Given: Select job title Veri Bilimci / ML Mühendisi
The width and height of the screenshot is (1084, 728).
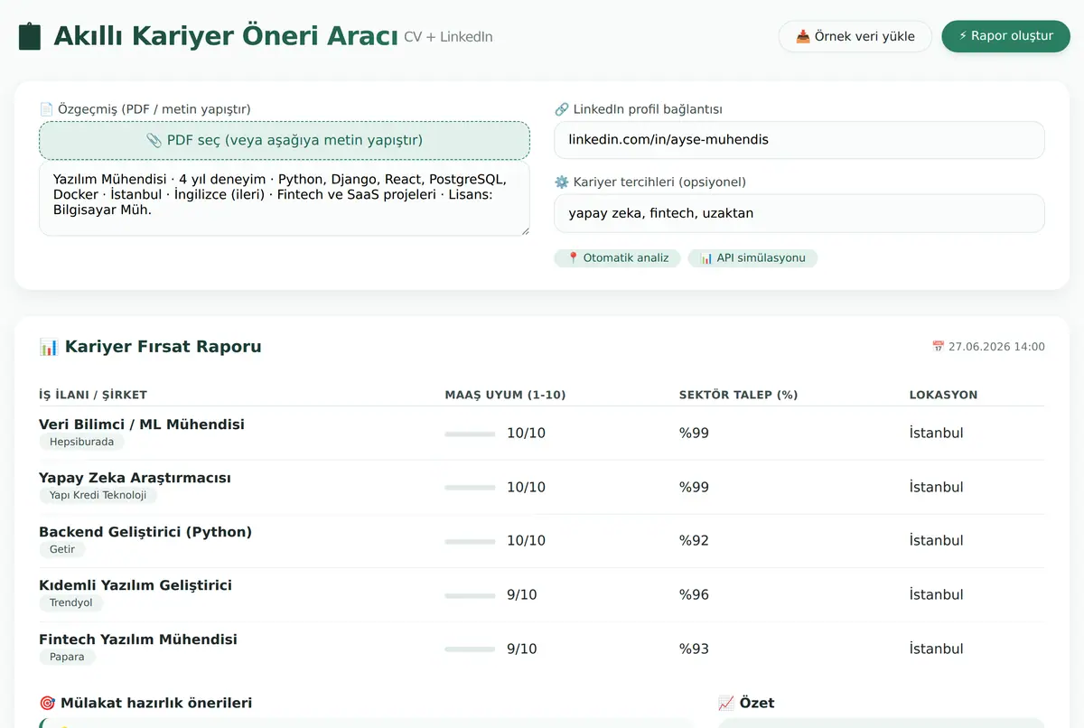Looking at the screenshot, I should point(142,425).
